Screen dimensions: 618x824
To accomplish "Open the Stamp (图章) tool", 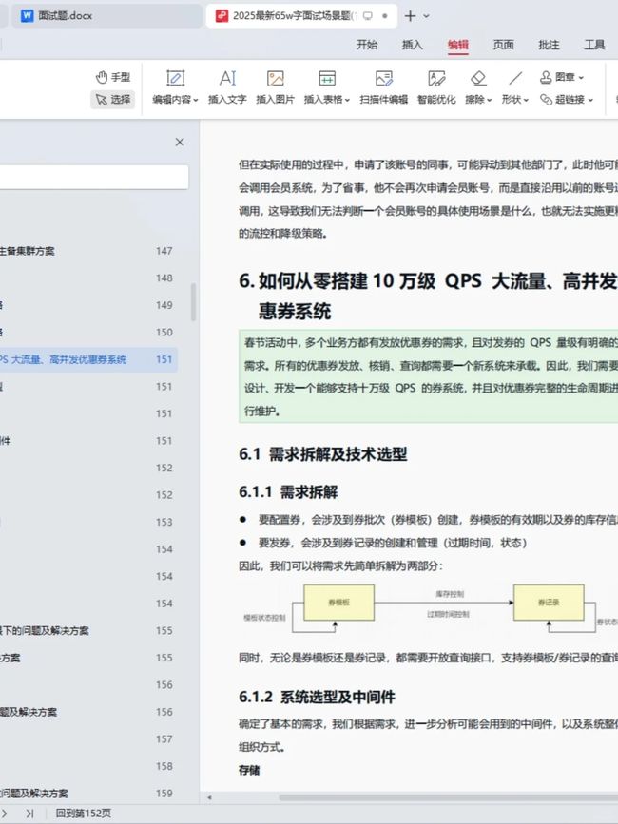I will [x=561, y=77].
